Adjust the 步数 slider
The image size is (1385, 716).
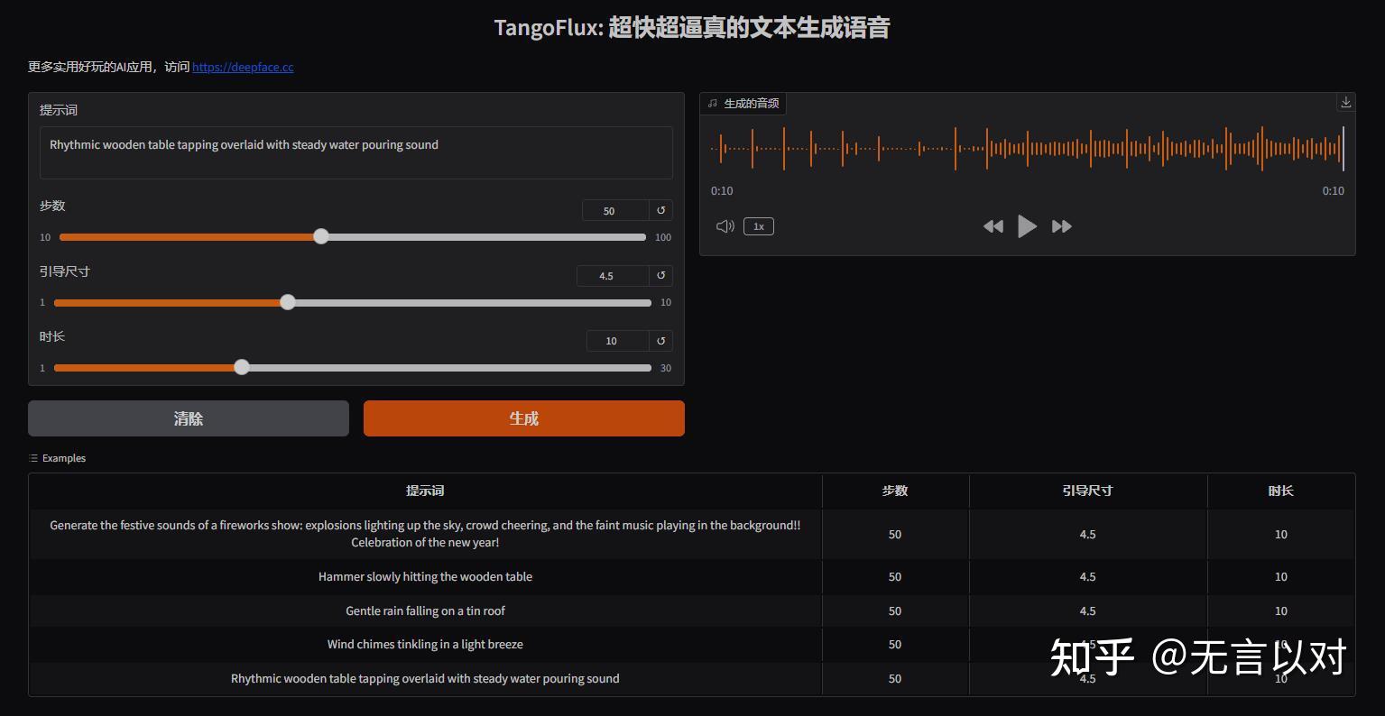pos(321,236)
